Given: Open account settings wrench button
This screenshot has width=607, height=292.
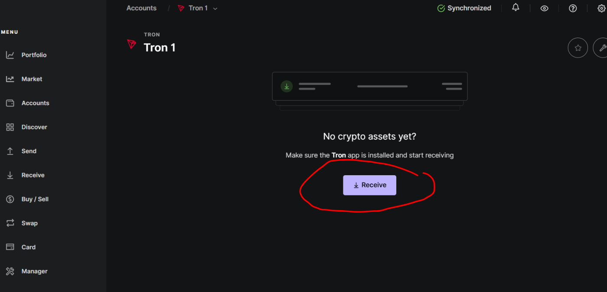Looking at the screenshot, I should point(600,48).
